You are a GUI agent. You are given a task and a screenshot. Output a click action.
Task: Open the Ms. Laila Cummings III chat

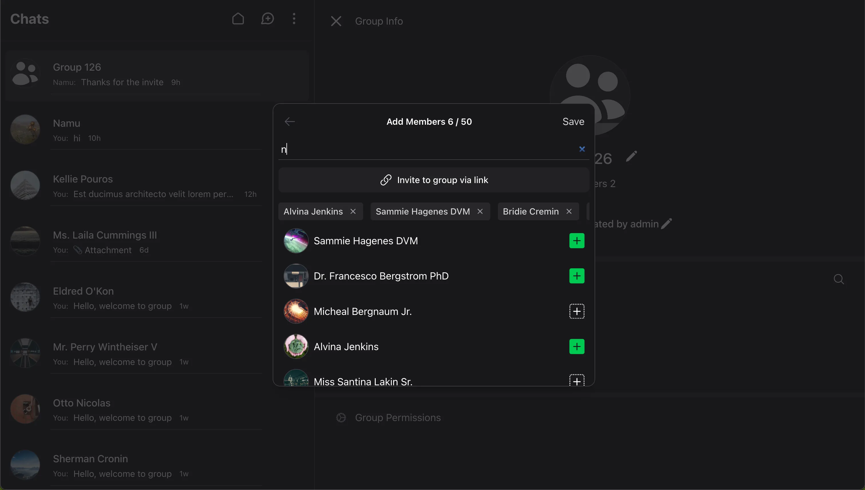pyautogui.click(x=157, y=242)
